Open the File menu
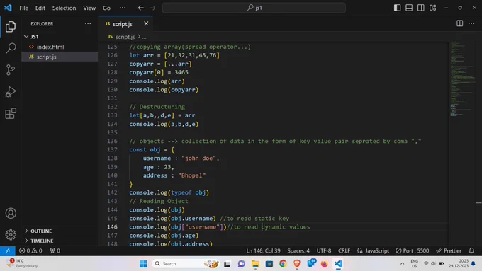Screen dimensions: 482x271 pyautogui.click(x=23, y=8)
